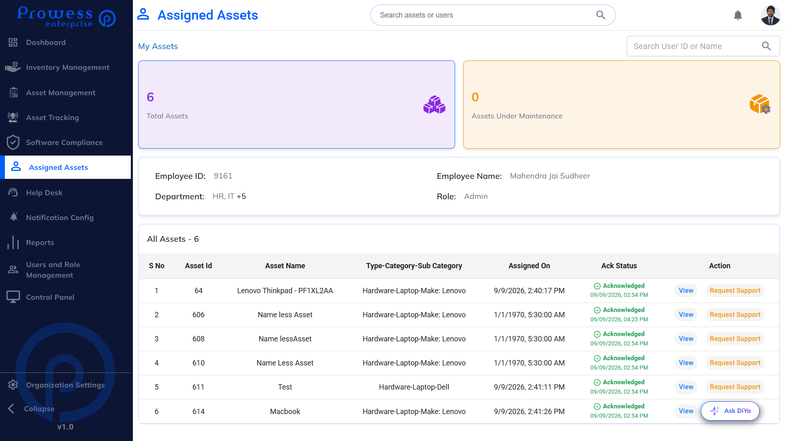
Task: Click the Assigned Assets person icon in sidebar
Action: pos(16,167)
